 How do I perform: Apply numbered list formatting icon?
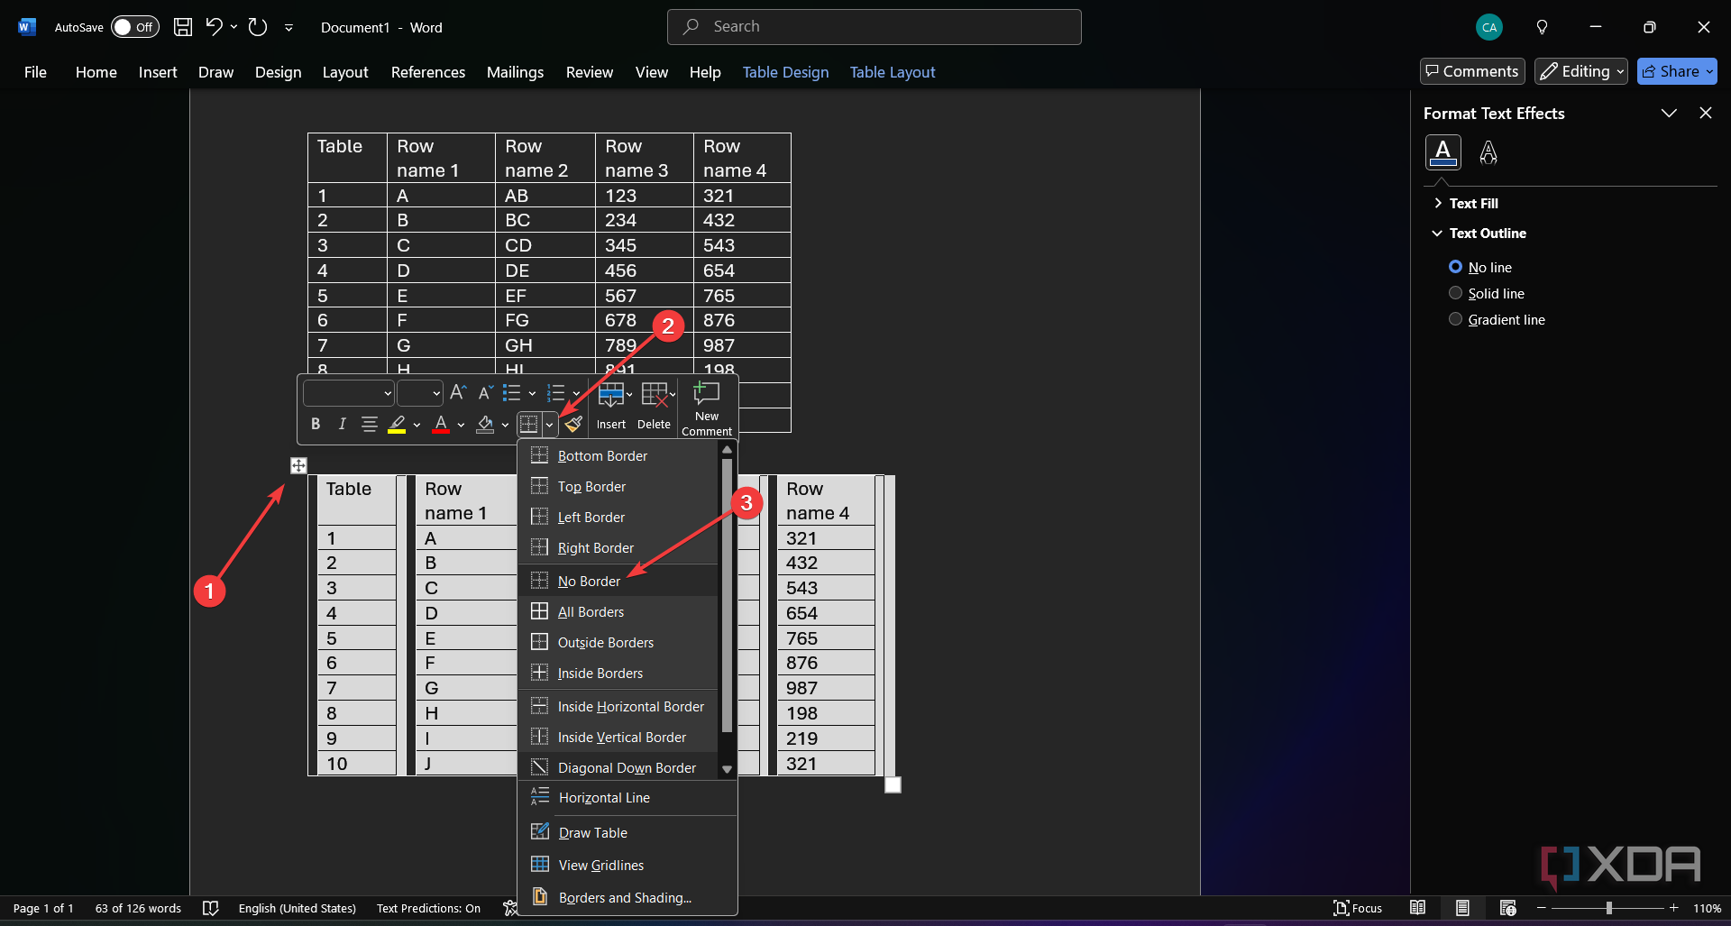coord(556,392)
